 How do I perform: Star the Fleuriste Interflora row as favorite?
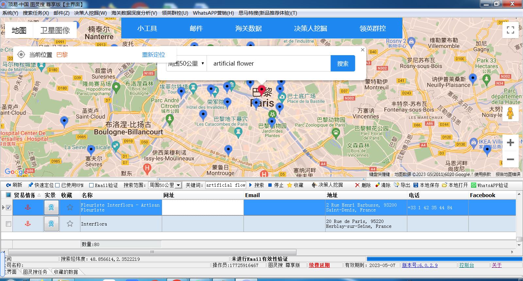70,207
